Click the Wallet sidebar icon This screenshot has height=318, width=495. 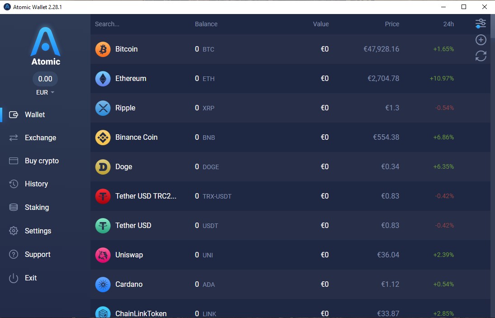coord(14,114)
